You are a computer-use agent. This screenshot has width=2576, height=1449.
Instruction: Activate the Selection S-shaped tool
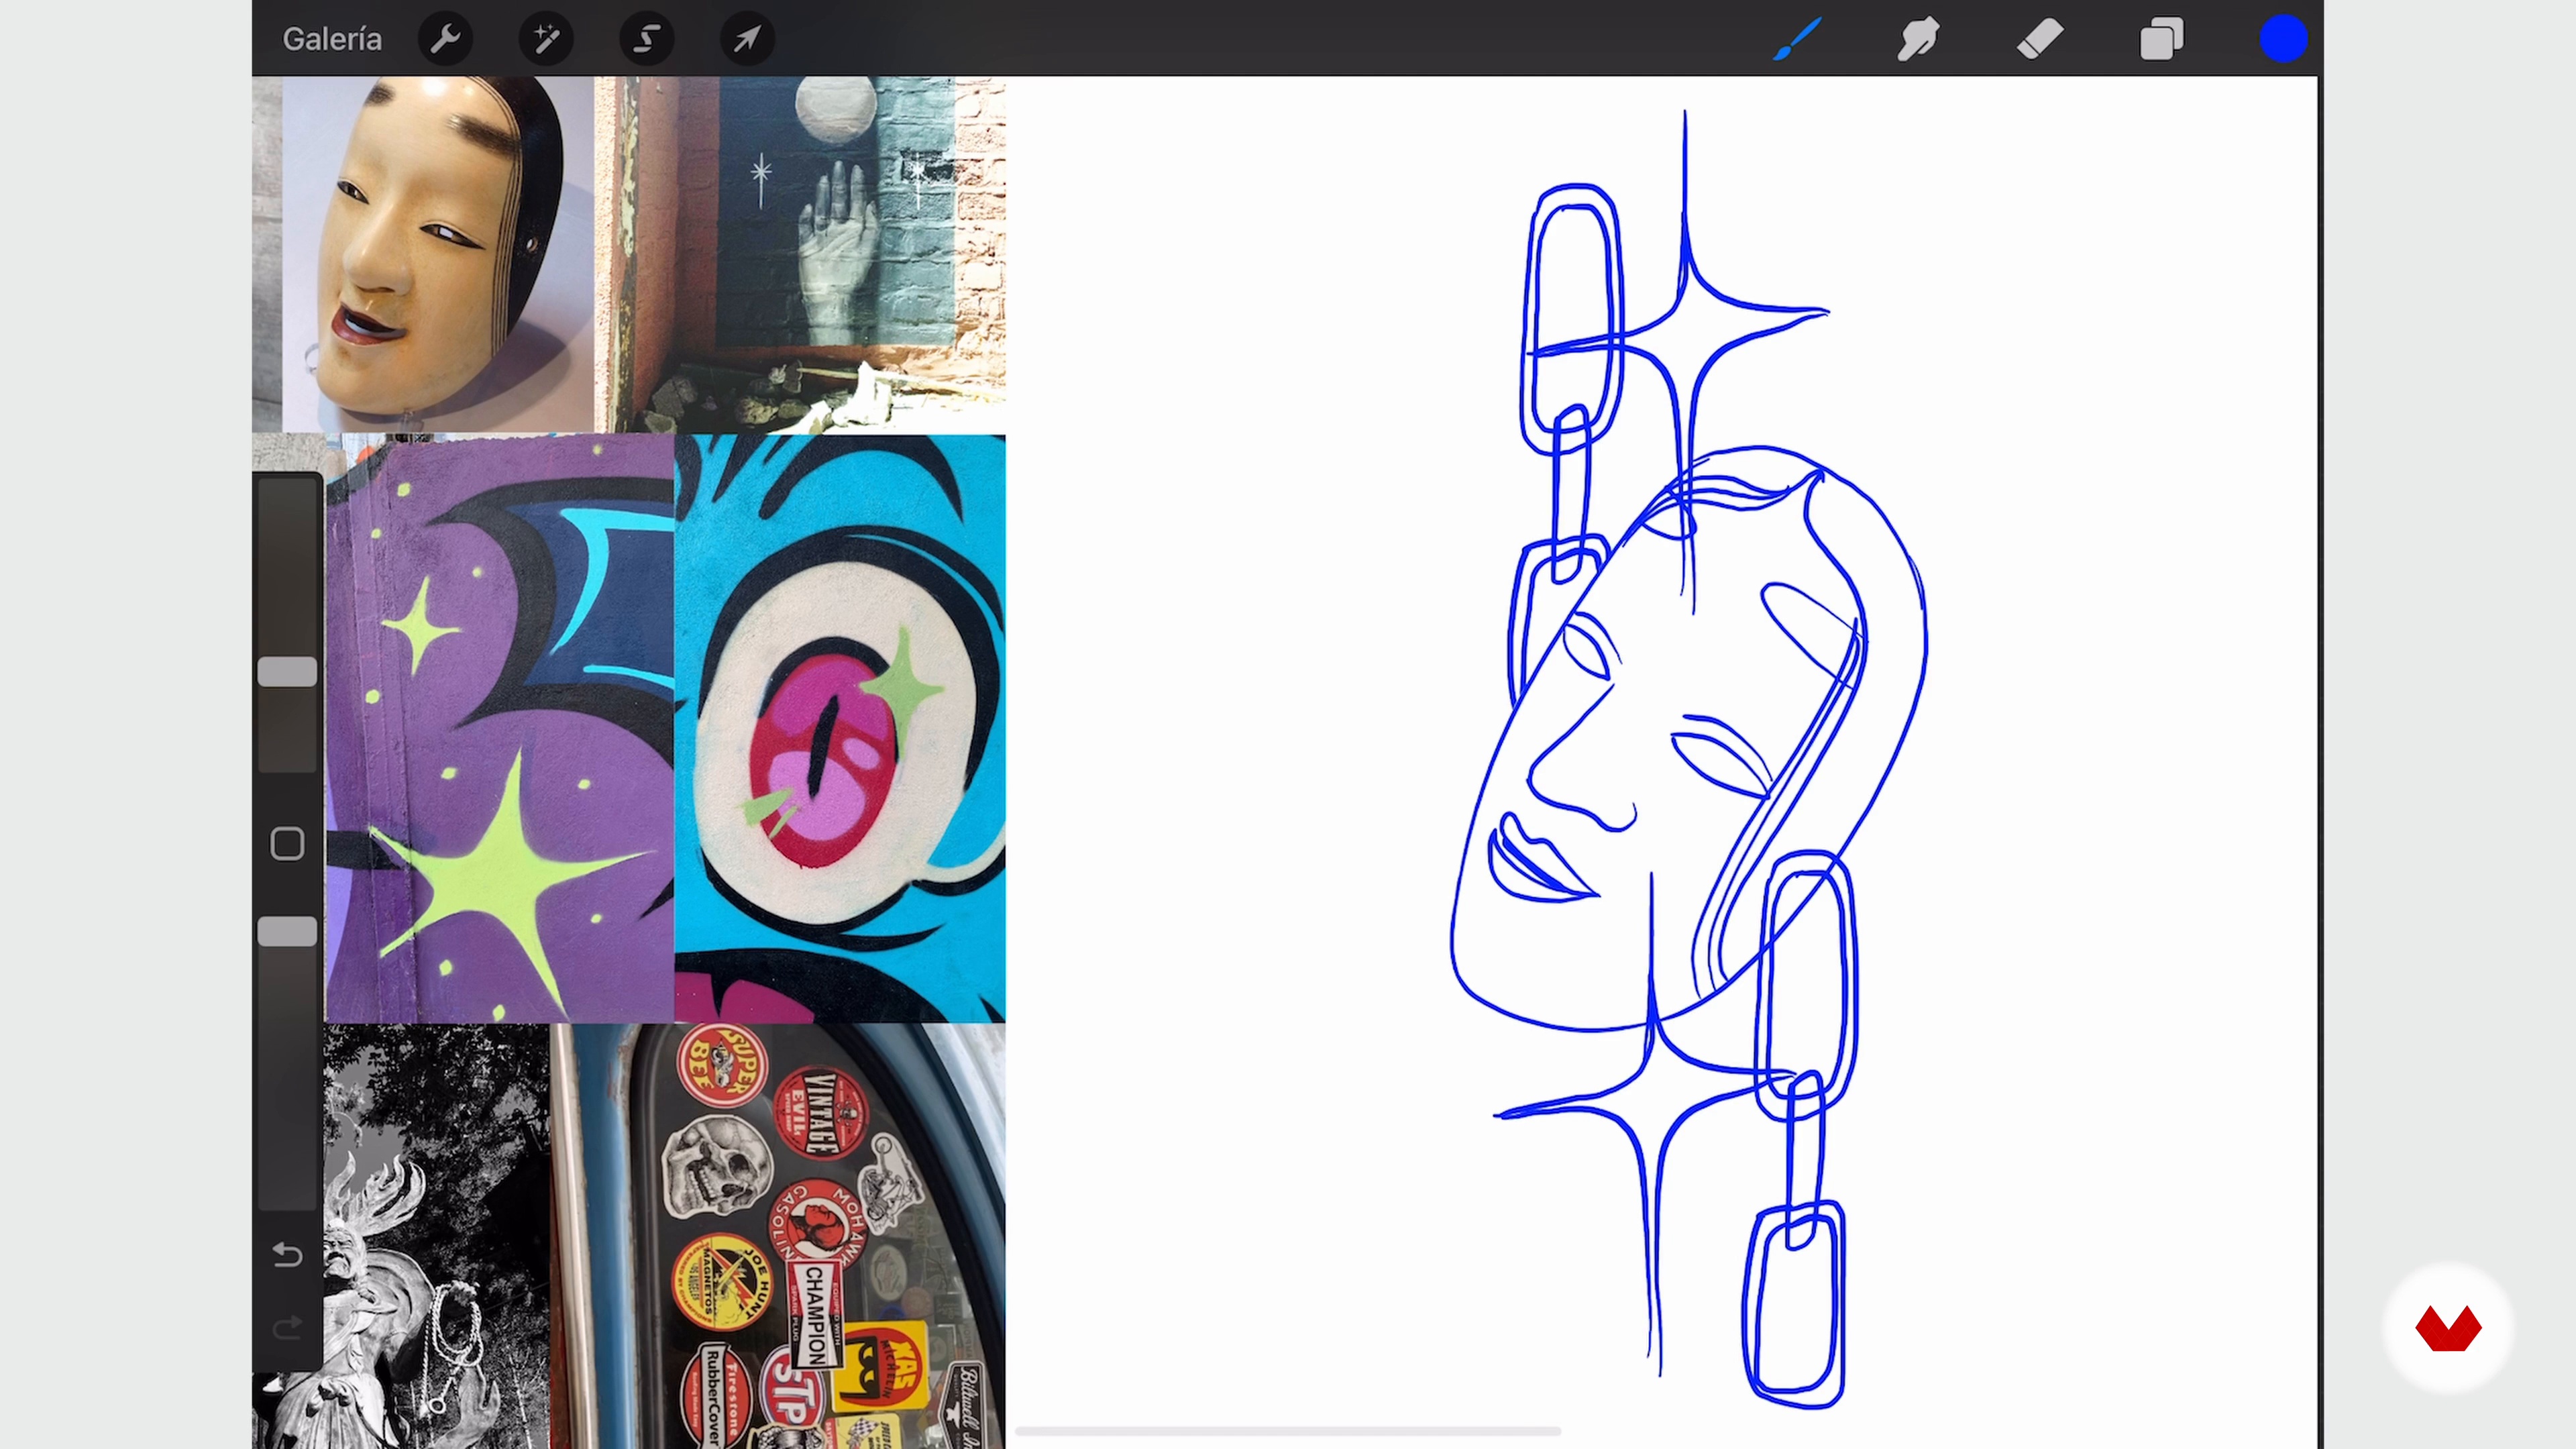pyautogui.click(x=647, y=39)
